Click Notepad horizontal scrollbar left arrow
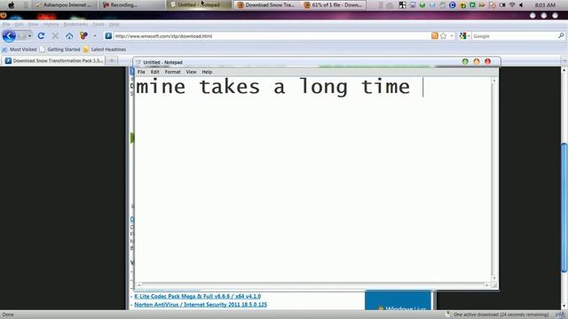568x319 pixels. [x=138, y=285]
